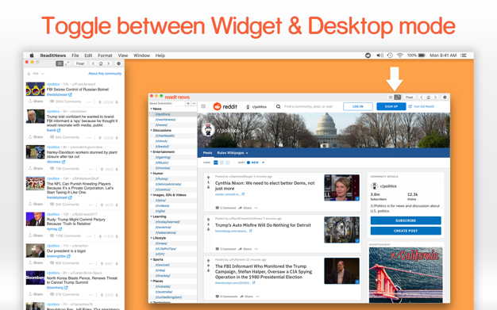The image size is (497, 310).
Task: Upvote the Cynthia Nixon post
Action: coord(208,178)
